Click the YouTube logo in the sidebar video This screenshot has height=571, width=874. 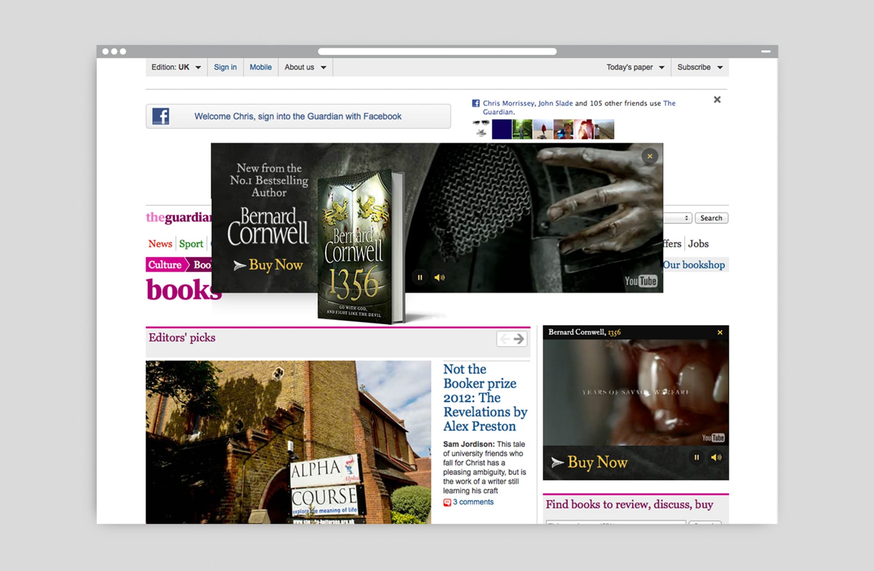[x=714, y=436]
